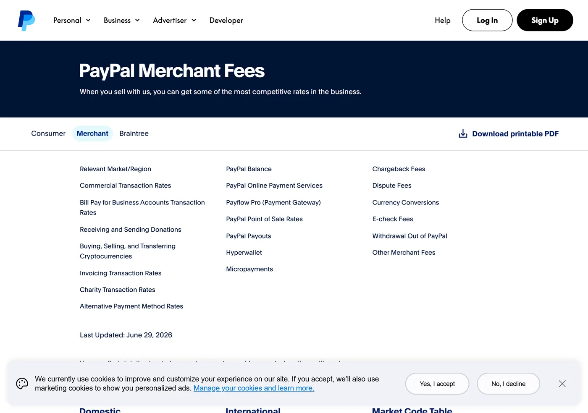Screen dimensions: 588x413
Task: Open the Hyperwallet link
Action: (x=244, y=253)
